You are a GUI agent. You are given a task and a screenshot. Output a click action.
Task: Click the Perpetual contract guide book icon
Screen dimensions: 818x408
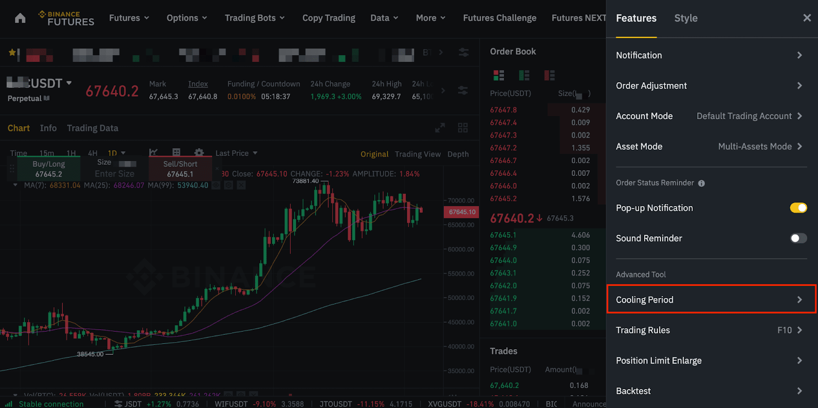(47, 98)
